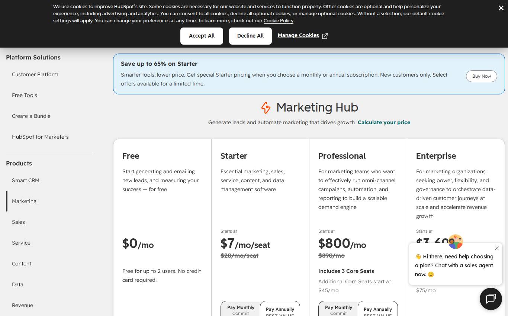
Task: Open Customer Platform in sidebar
Action: tap(35, 74)
